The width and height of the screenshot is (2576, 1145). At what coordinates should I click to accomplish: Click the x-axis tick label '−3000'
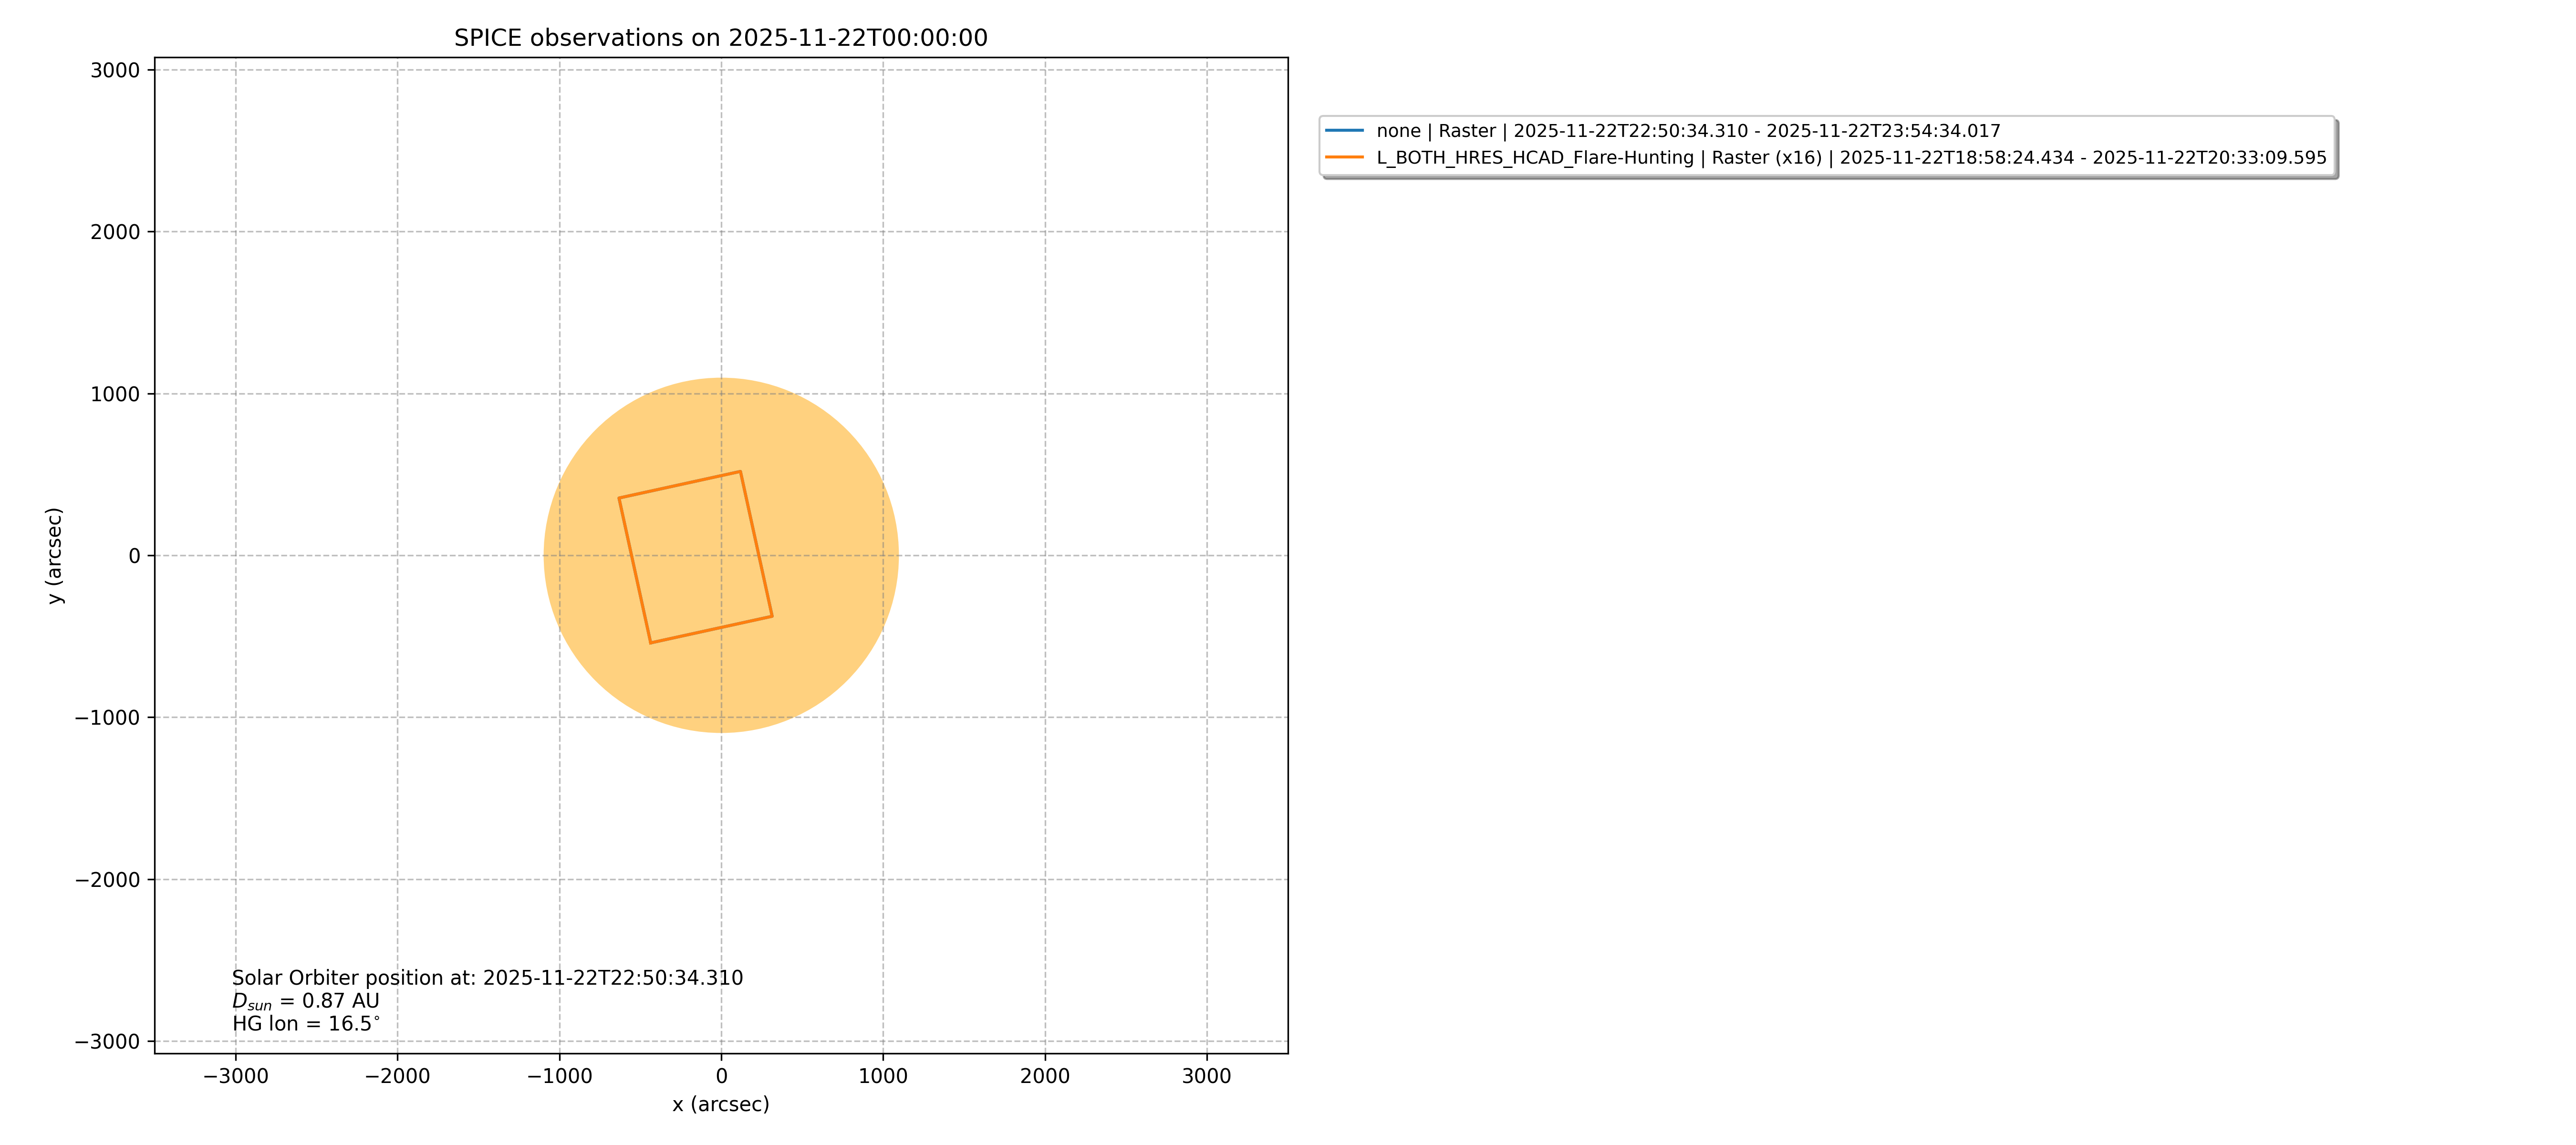click(235, 1076)
